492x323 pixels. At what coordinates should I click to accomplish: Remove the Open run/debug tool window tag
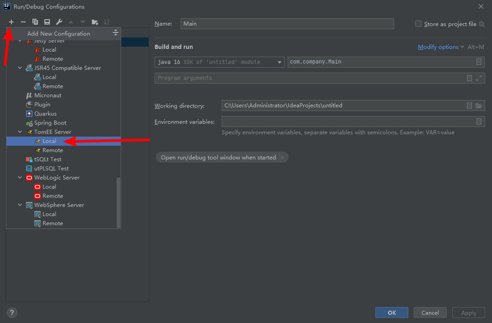[282, 158]
